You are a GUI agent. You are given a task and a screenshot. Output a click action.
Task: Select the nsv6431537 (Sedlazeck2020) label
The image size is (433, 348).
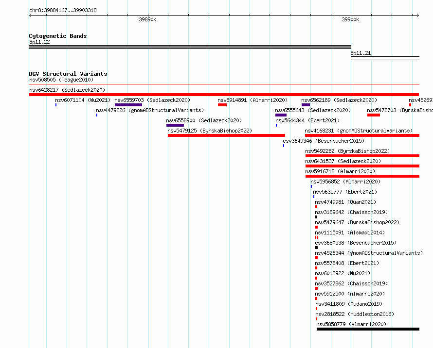coord(343,161)
